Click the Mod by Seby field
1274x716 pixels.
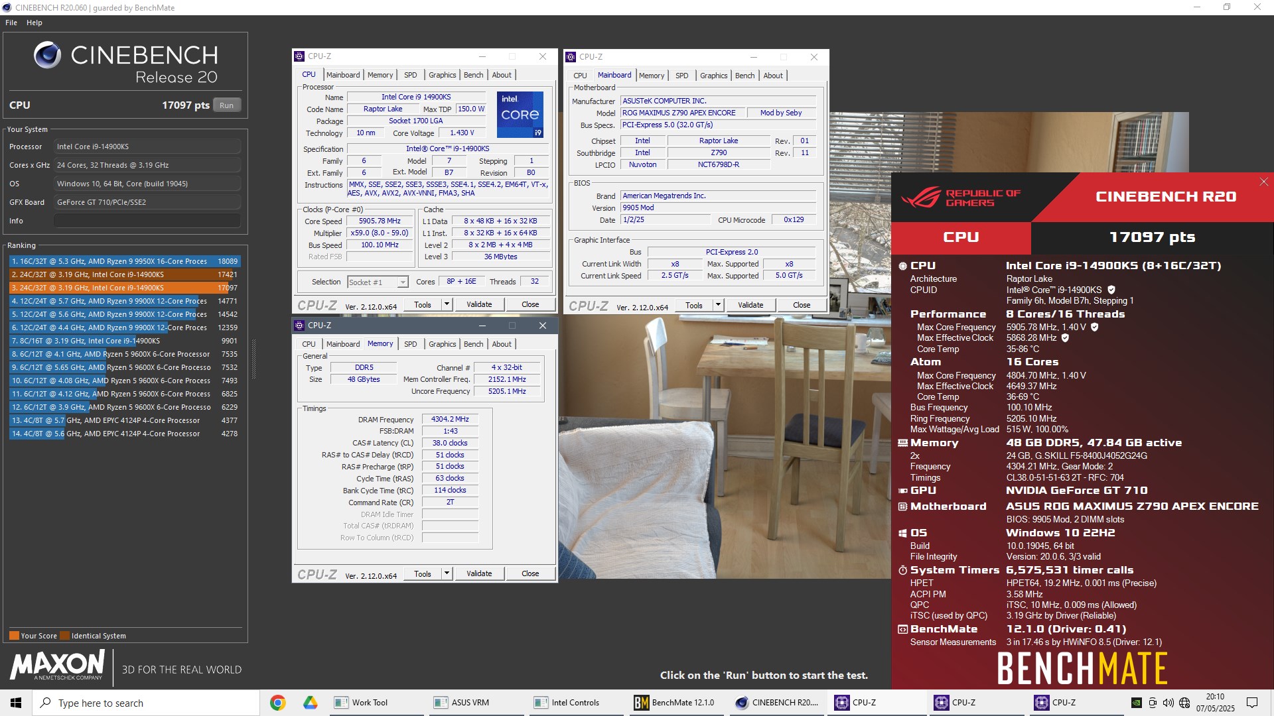(781, 113)
